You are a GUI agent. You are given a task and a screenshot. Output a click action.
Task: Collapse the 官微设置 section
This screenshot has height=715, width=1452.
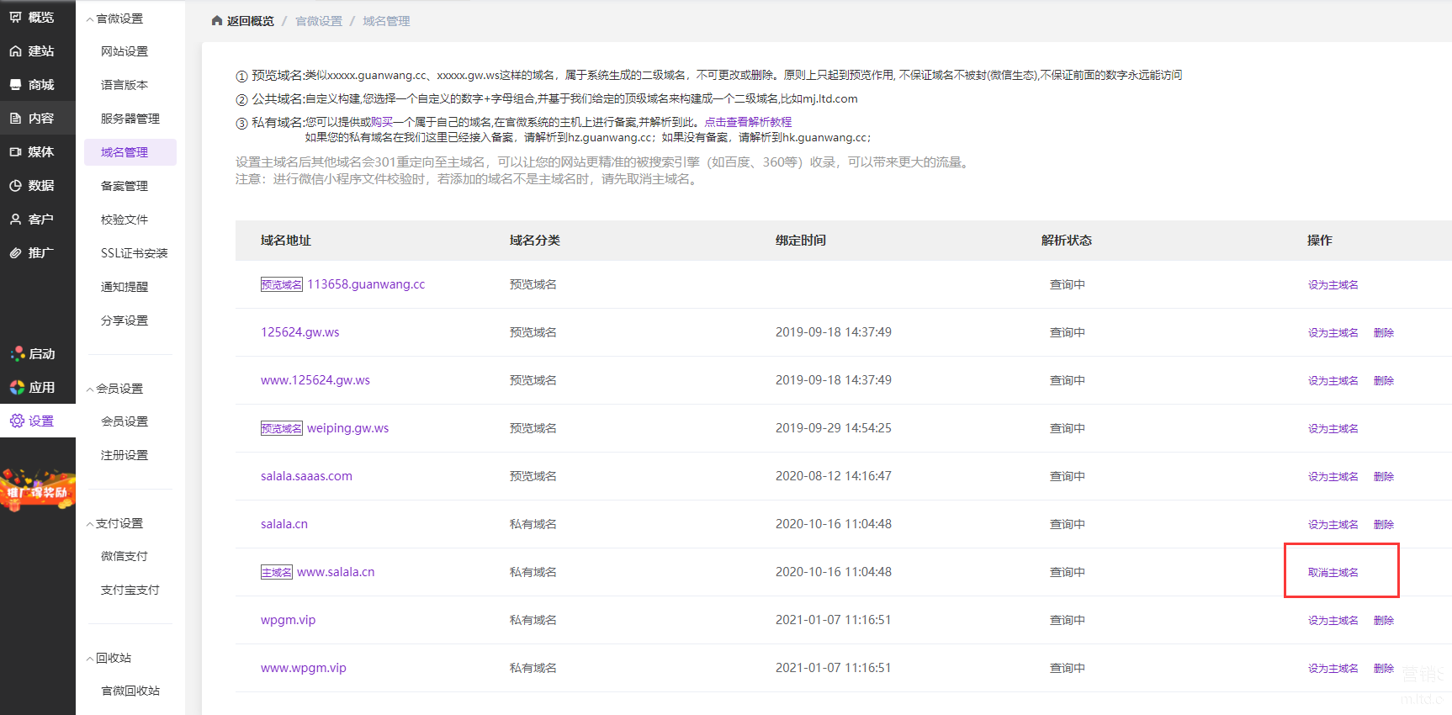[90, 19]
